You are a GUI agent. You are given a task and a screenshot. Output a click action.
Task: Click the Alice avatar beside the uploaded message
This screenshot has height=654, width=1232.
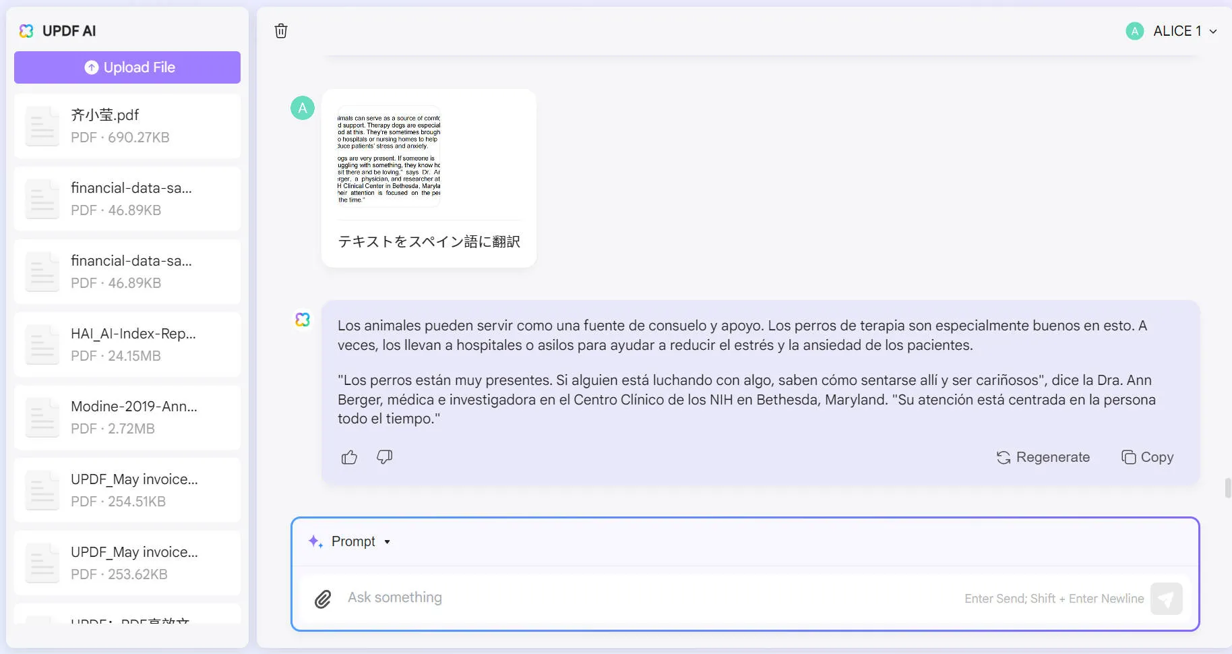click(x=303, y=108)
